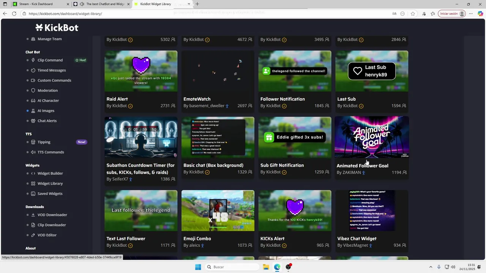Mute the ChatBot tab audio icon
Viewport: 486px width, 273px height.
click(82, 4)
